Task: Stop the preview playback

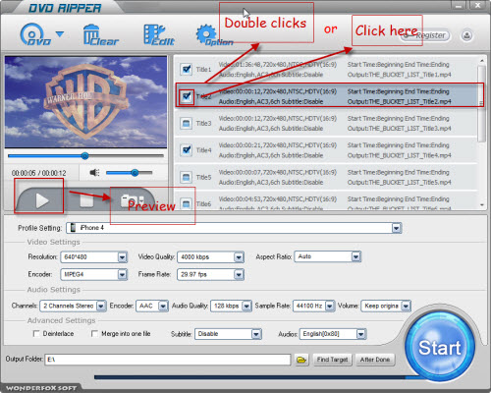Action: [86, 200]
